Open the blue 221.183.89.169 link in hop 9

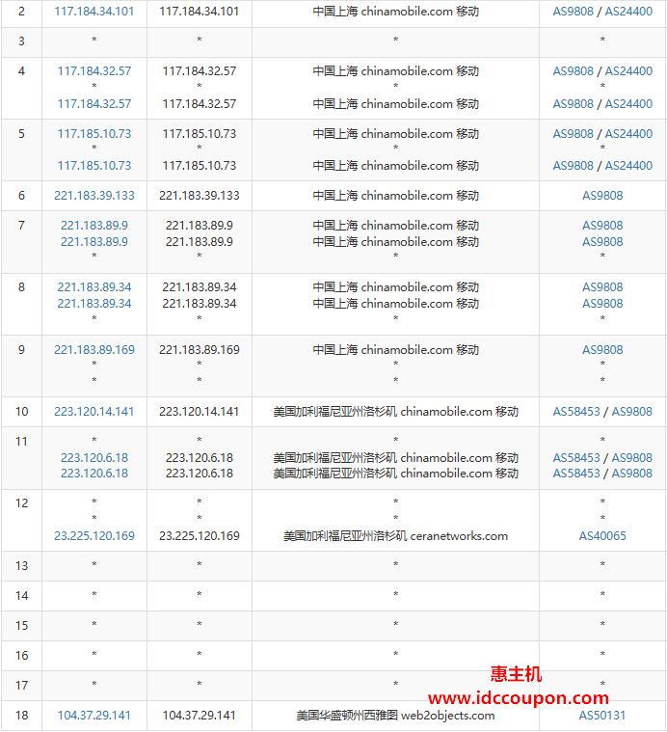point(94,350)
